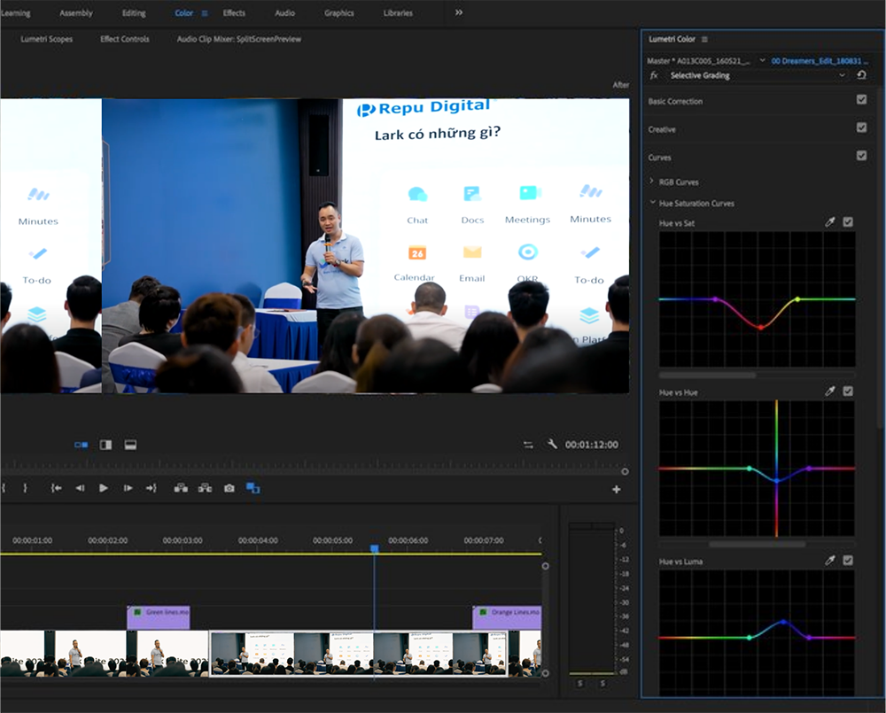Click the Mark Out bracket button
The height and width of the screenshot is (713, 886).
[25, 488]
